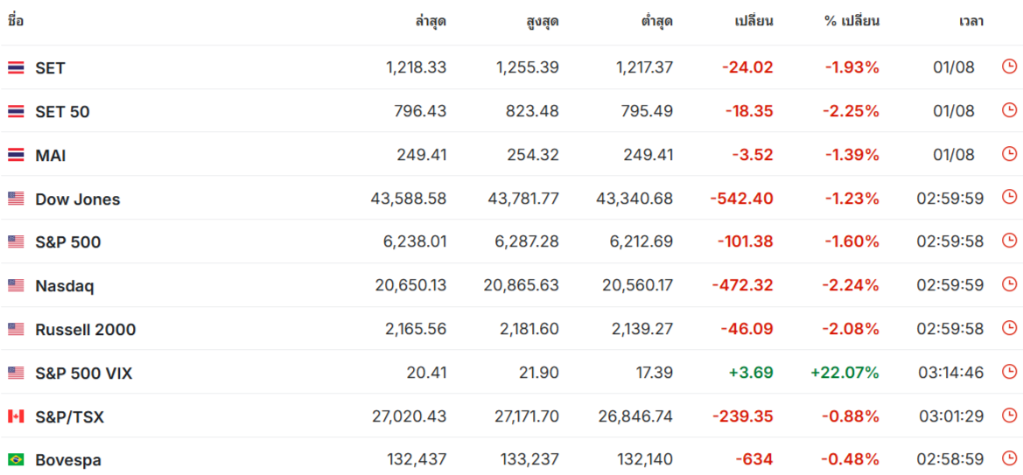1023x475 pixels.
Task: Sort by the เวลา column header
Action: coord(970,21)
